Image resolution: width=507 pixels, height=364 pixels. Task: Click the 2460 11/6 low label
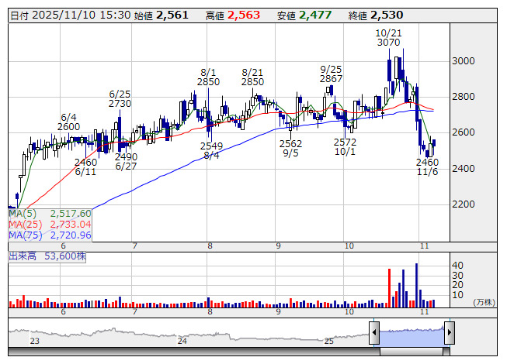click(428, 167)
